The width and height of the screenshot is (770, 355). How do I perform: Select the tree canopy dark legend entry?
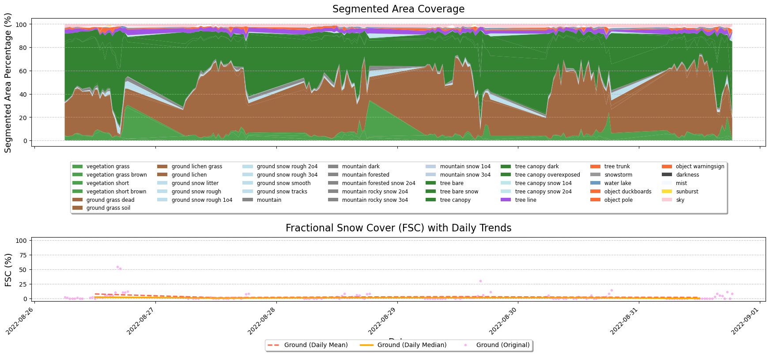click(x=536, y=166)
